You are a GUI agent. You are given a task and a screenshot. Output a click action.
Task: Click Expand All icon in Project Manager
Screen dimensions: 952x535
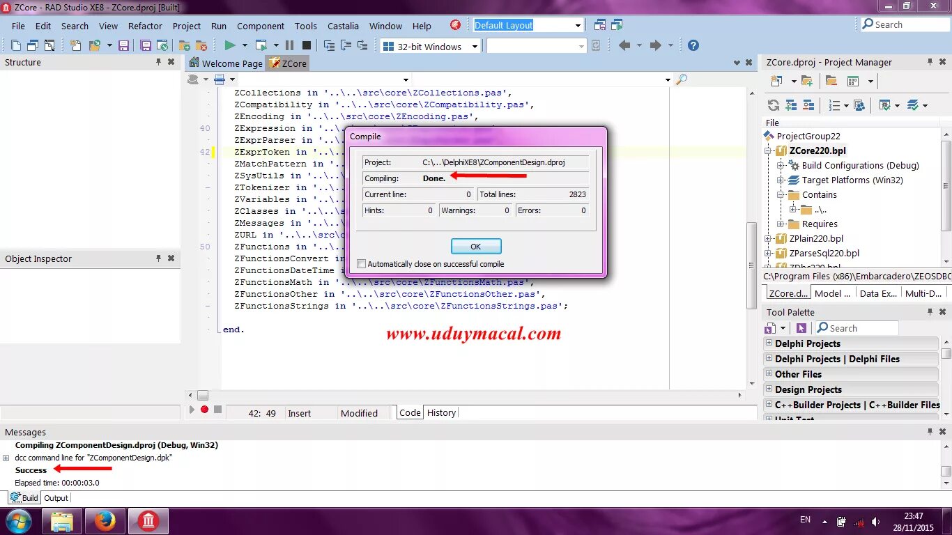[x=791, y=105]
